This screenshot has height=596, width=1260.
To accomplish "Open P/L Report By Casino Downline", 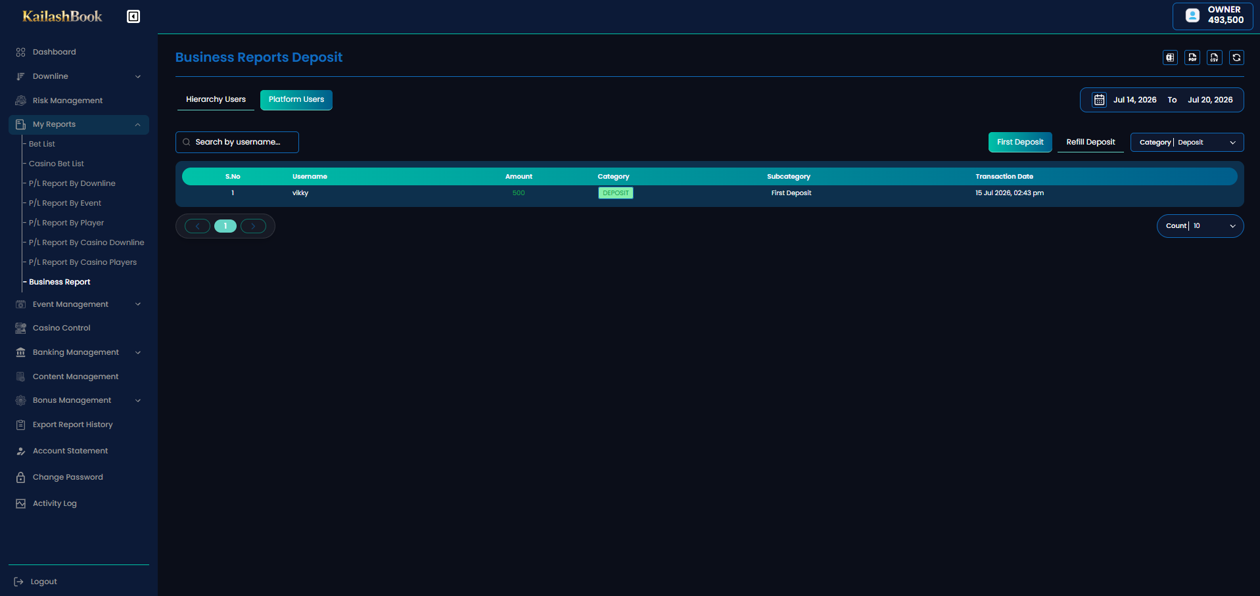I will [87, 242].
